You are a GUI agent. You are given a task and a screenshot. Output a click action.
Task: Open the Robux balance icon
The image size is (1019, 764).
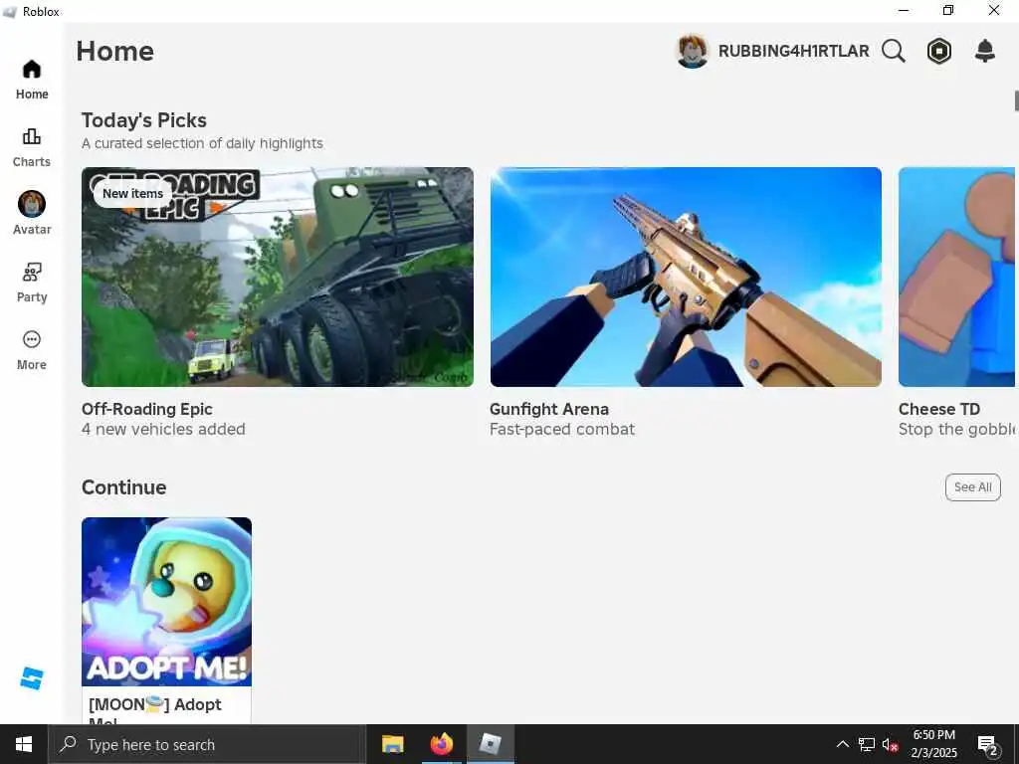point(939,51)
